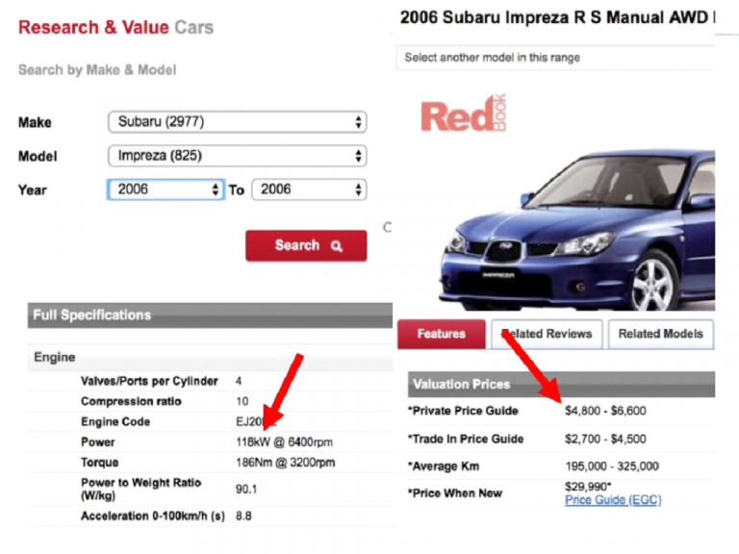This screenshot has height=554, width=739.
Task: Click the magnifier icon in Search button
Action: (337, 246)
